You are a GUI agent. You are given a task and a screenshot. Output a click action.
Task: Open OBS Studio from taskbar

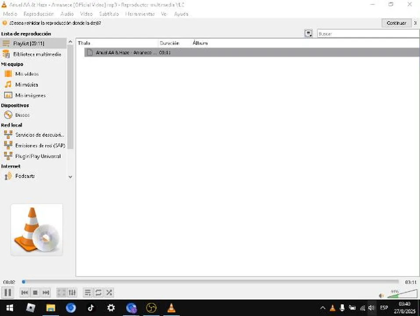pyautogui.click(x=151, y=308)
